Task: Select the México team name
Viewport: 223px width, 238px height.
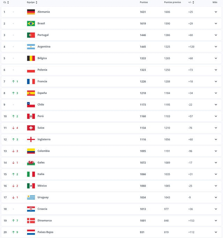Action: click(42, 186)
